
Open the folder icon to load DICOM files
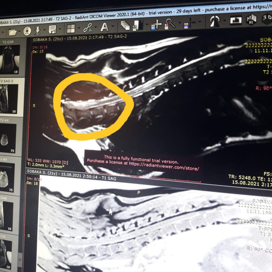[x=13, y=32]
